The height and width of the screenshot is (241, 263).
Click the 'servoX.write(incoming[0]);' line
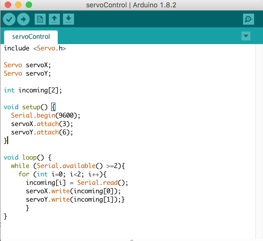point(73,191)
